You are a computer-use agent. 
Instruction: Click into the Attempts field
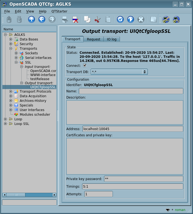pyautogui.click(x=99, y=194)
